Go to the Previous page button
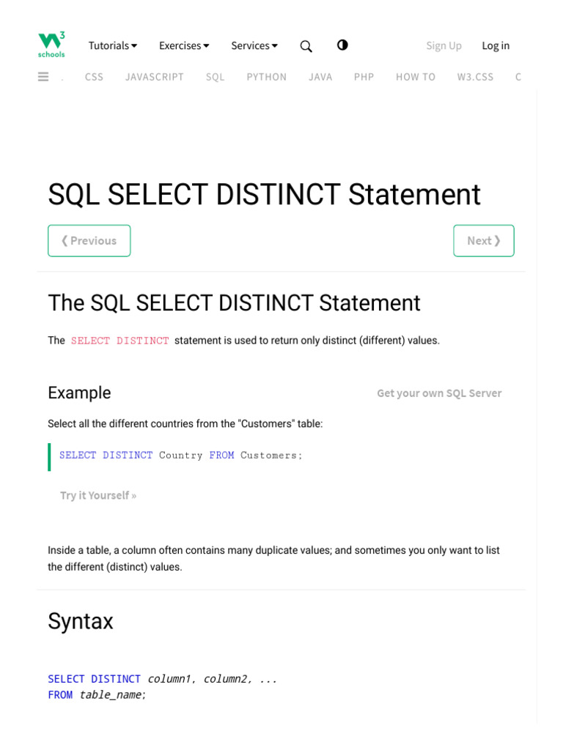 89,241
